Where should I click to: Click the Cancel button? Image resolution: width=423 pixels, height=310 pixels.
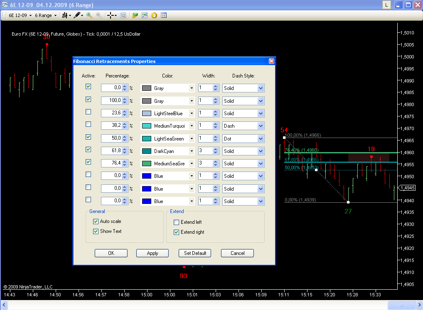tap(237, 253)
